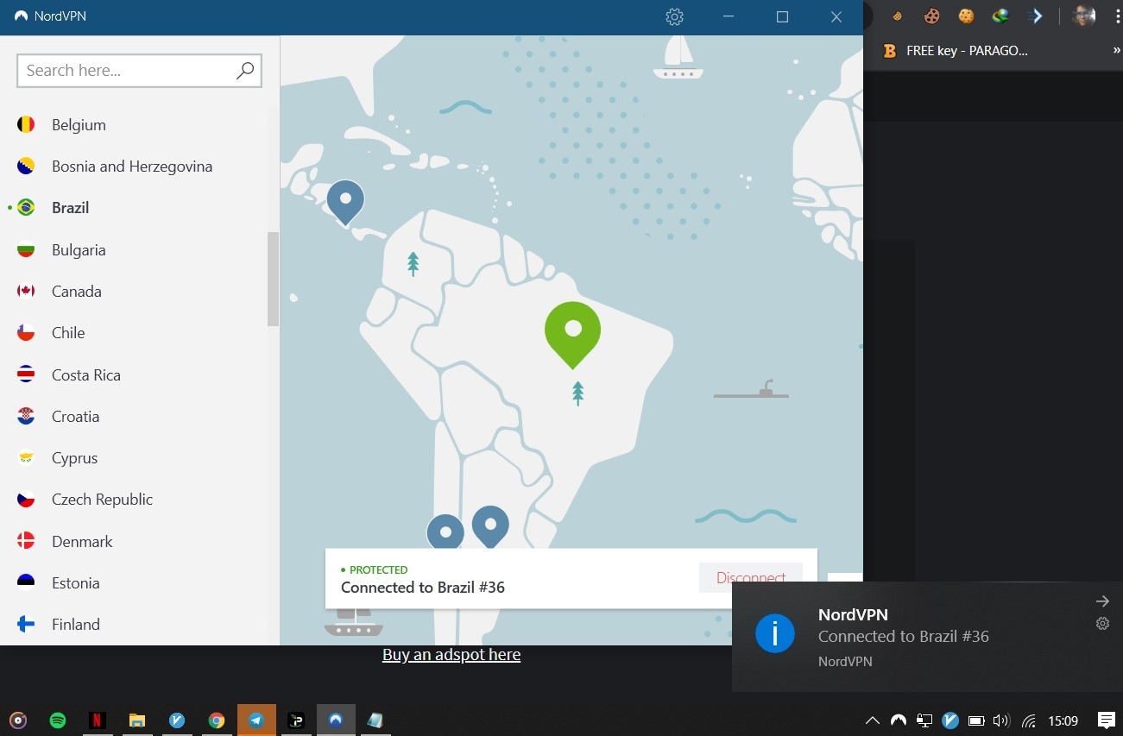Click the NordVPN system tray icon
This screenshot has height=736, width=1123.
click(899, 720)
